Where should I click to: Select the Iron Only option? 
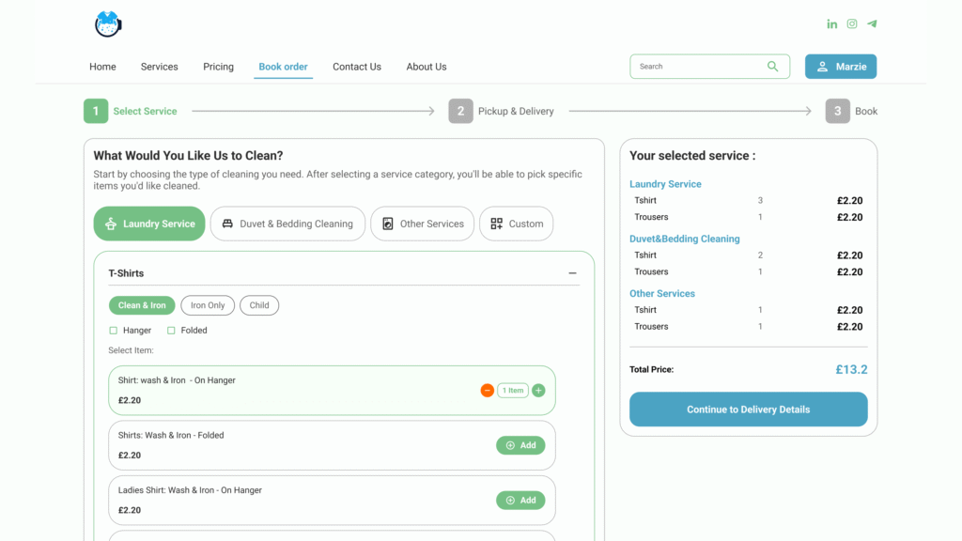pyautogui.click(x=208, y=305)
